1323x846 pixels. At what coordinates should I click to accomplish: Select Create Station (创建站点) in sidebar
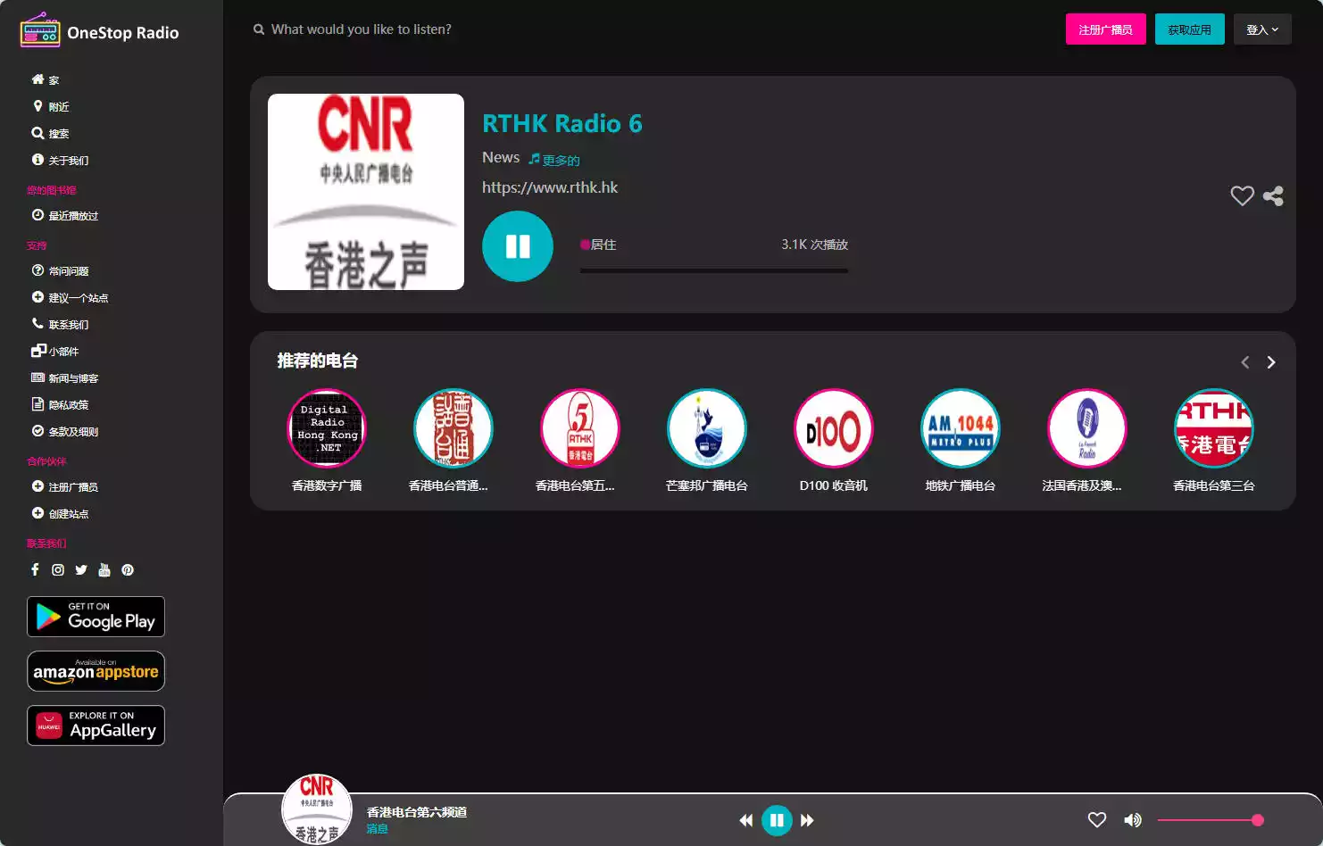[x=60, y=513]
